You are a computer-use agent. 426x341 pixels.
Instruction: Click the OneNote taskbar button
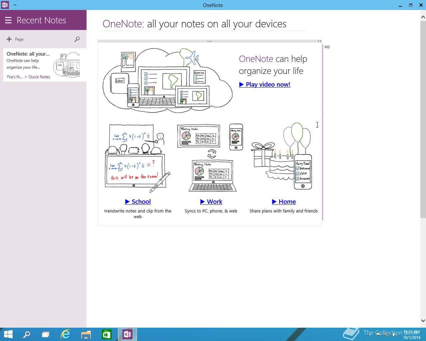click(x=127, y=334)
